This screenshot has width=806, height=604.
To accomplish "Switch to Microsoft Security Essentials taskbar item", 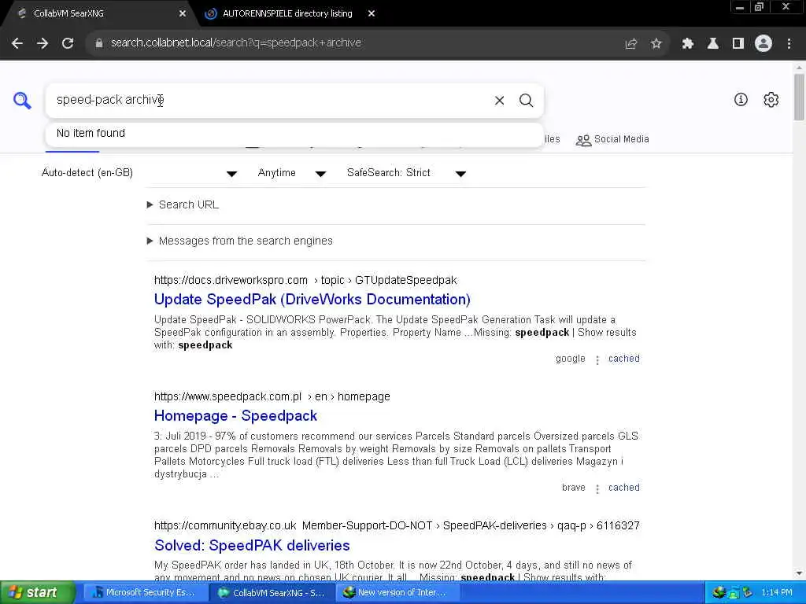I will tap(144, 593).
